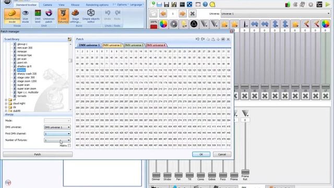Open the First DMX channel dropdown
Screen dimensions: 334x188
click(x=57, y=134)
